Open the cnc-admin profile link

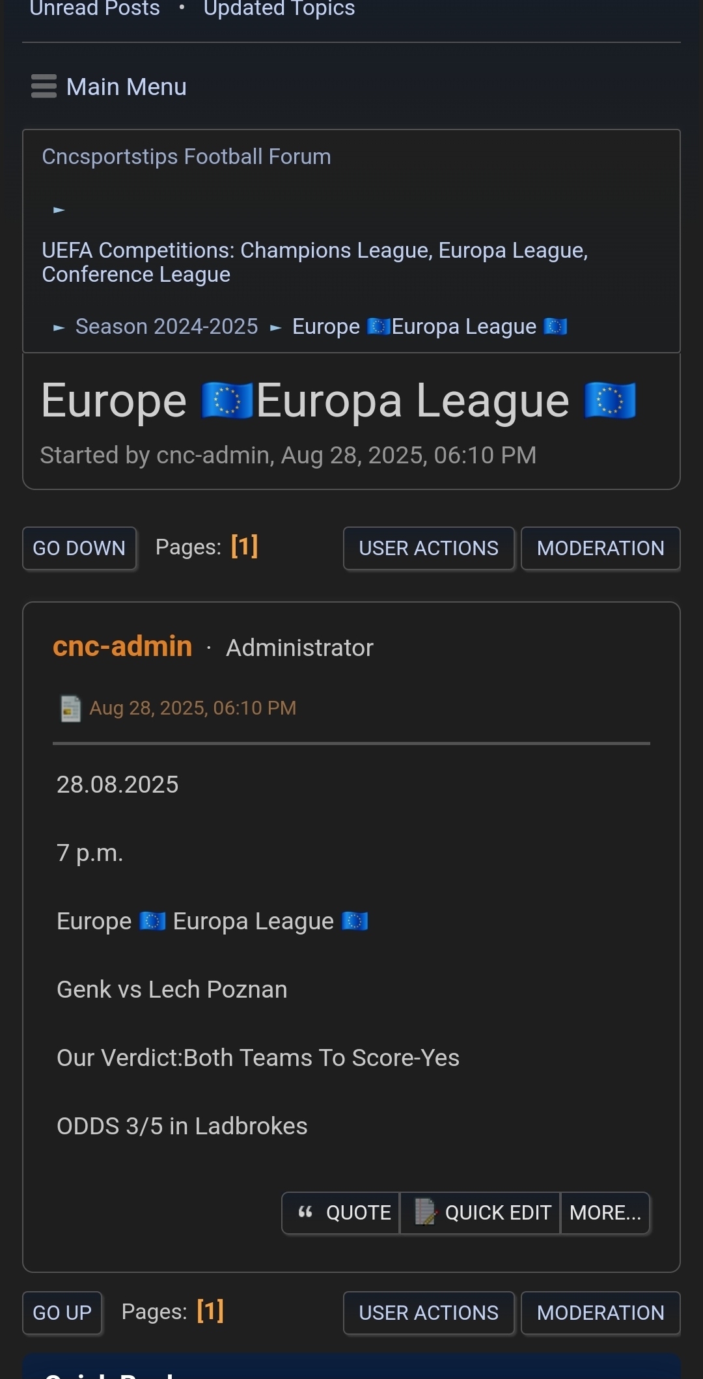click(122, 647)
